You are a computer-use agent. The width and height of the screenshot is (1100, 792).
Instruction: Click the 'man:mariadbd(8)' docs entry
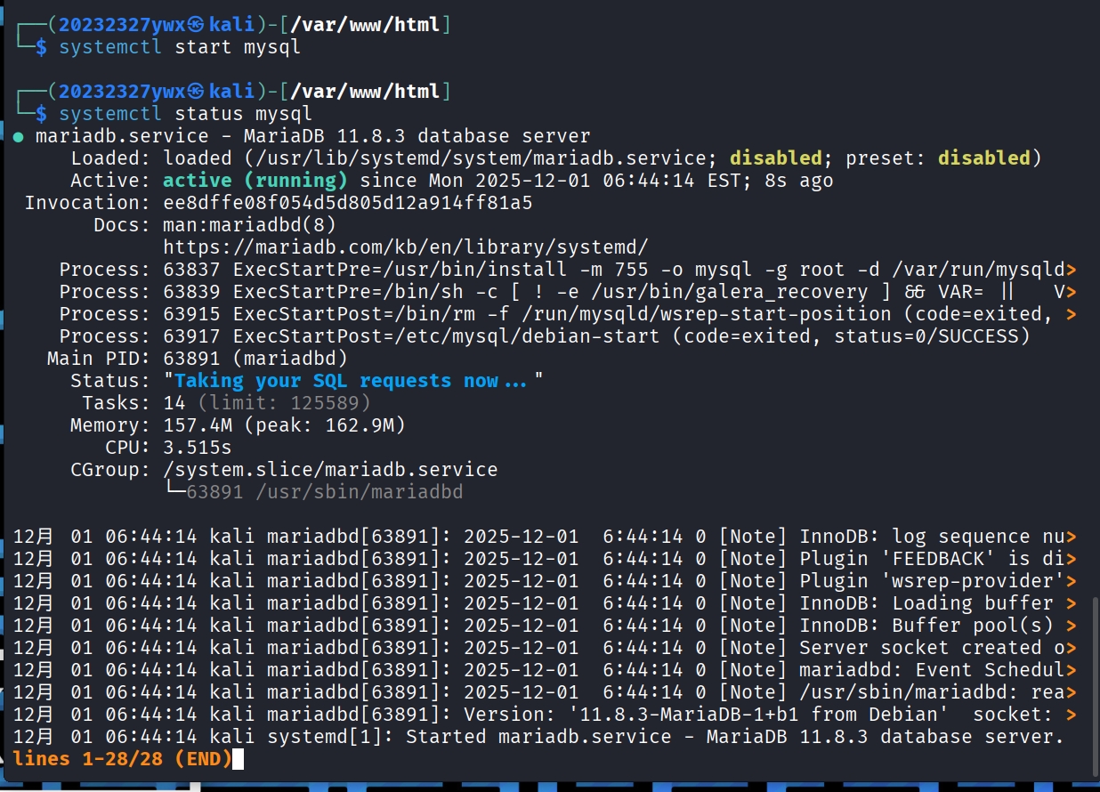(x=250, y=225)
